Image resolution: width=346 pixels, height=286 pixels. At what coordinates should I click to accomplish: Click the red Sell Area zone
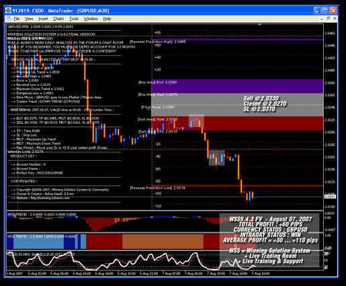tap(237, 123)
